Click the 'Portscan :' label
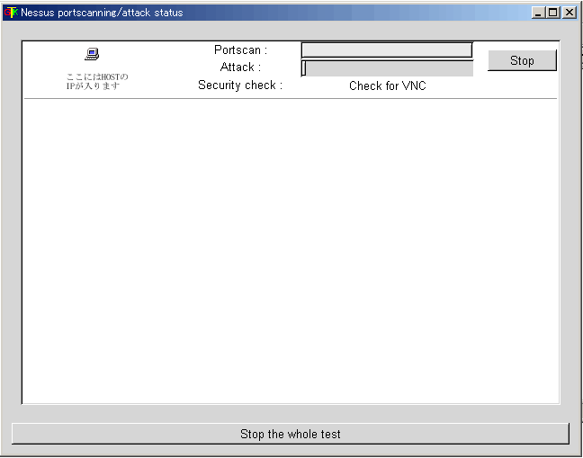The width and height of the screenshot is (583, 458). pyautogui.click(x=240, y=49)
